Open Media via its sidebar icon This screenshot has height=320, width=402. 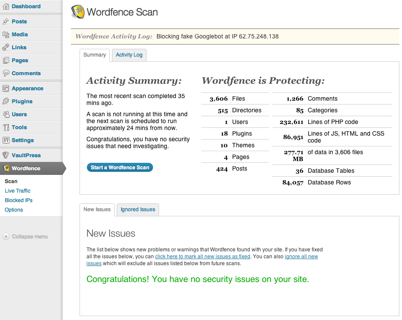coord(6,35)
